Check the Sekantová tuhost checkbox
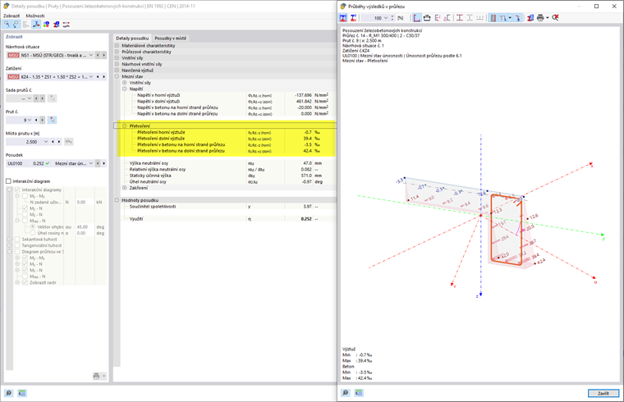This screenshot has width=624, height=402. pyautogui.click(x=17, y=240)
